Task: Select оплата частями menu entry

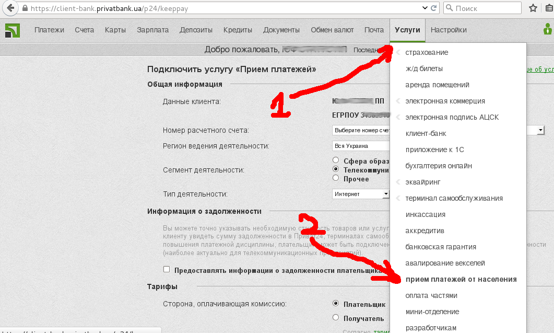Action: 431,295
